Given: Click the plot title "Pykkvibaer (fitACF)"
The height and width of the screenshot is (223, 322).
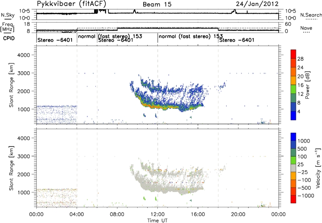Looking at the screenshot, I should point(71,4).
